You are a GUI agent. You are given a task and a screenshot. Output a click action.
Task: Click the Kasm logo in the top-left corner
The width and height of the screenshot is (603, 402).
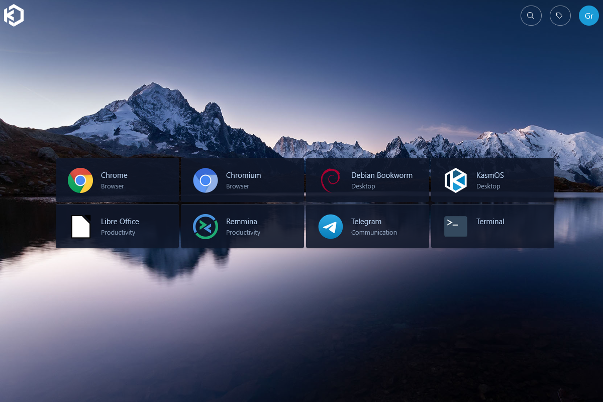[x=14, y=15]
